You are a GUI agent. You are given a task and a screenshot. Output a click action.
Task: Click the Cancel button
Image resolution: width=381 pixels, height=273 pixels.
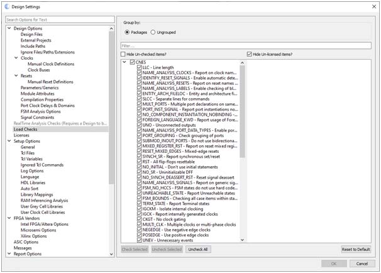click(x=362, y=264)
